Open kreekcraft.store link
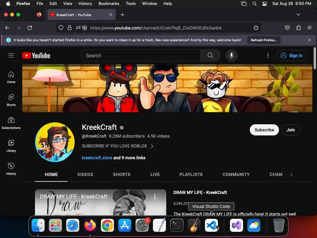This screenshot has width=317, height=238. (x=97, y=158)
